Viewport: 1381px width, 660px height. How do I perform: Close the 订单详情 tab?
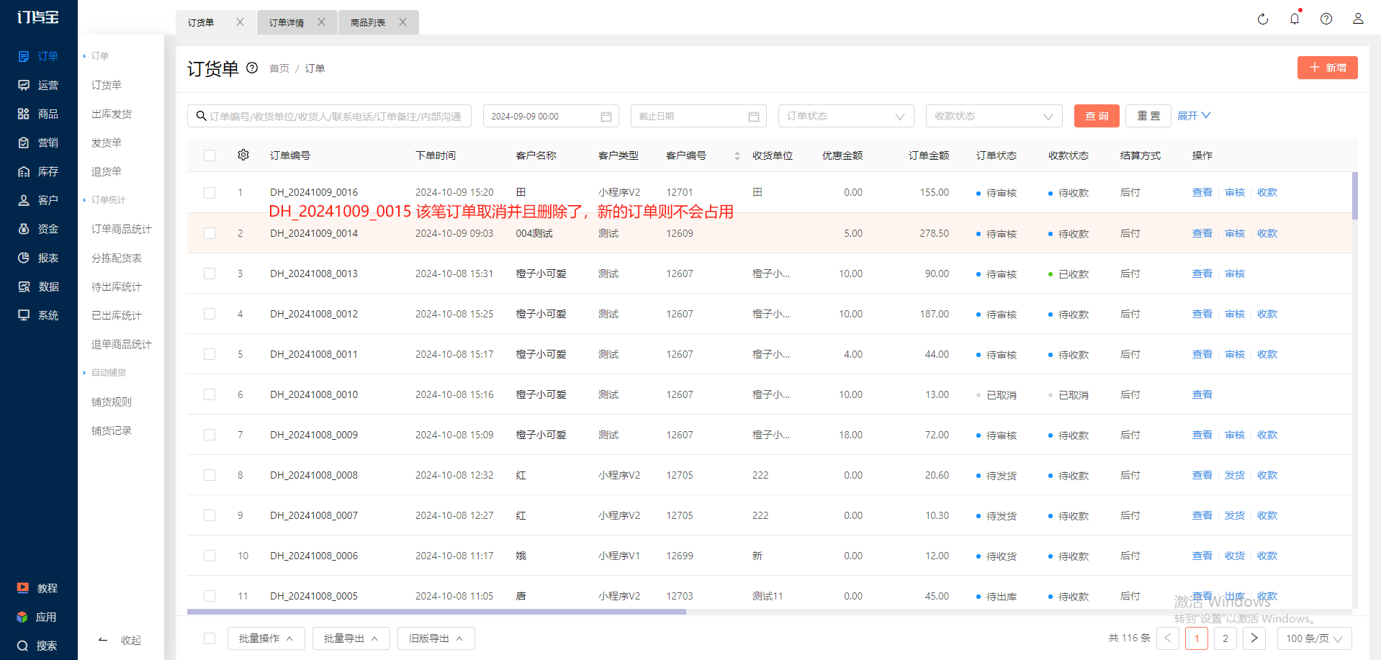[322, 22]
